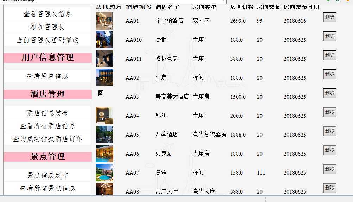Click room quantity 95
This screenshot has height=202, width=353.
click(x=260, y=21)
